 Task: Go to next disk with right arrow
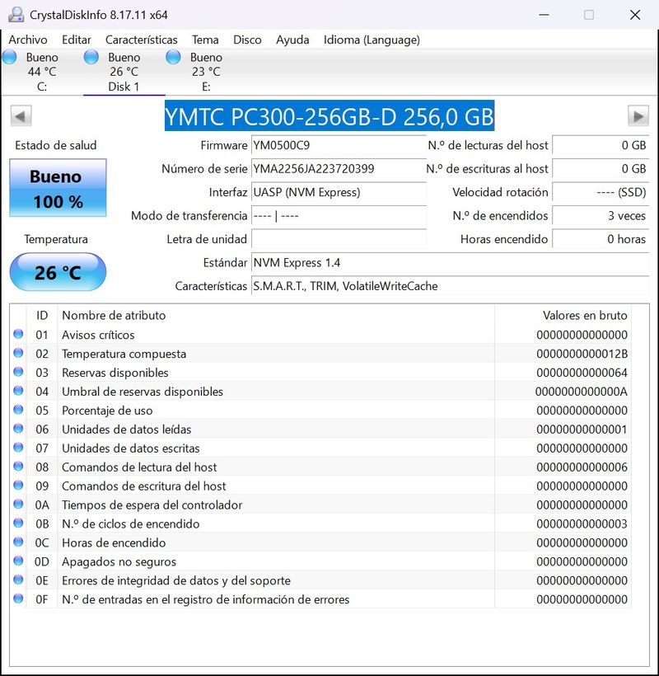point(638,116)
